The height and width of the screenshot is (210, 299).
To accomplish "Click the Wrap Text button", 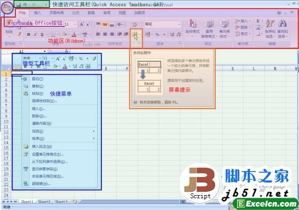I will click(135, 24).
